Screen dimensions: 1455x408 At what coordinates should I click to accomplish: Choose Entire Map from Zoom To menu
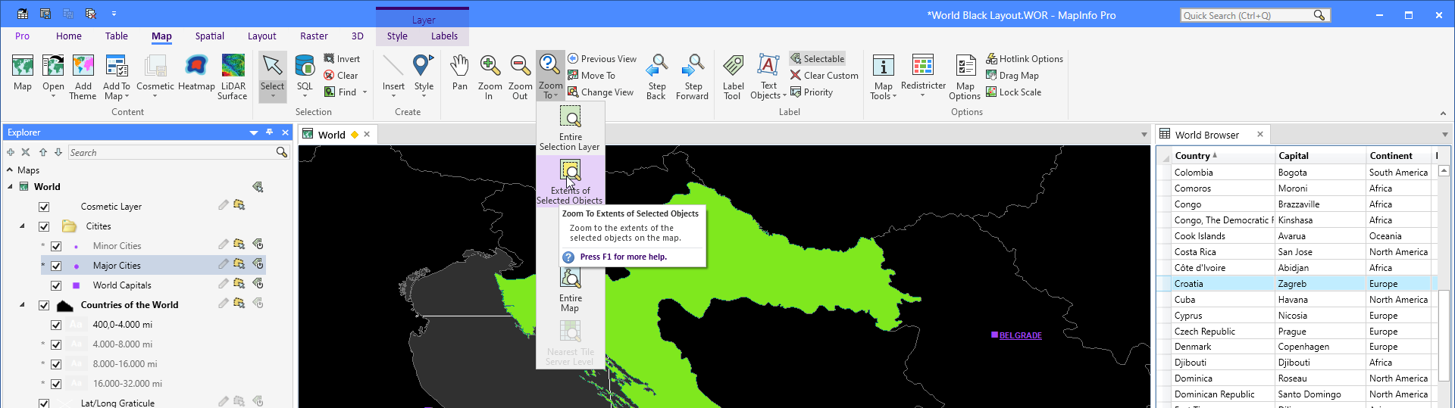coord(570,291)
